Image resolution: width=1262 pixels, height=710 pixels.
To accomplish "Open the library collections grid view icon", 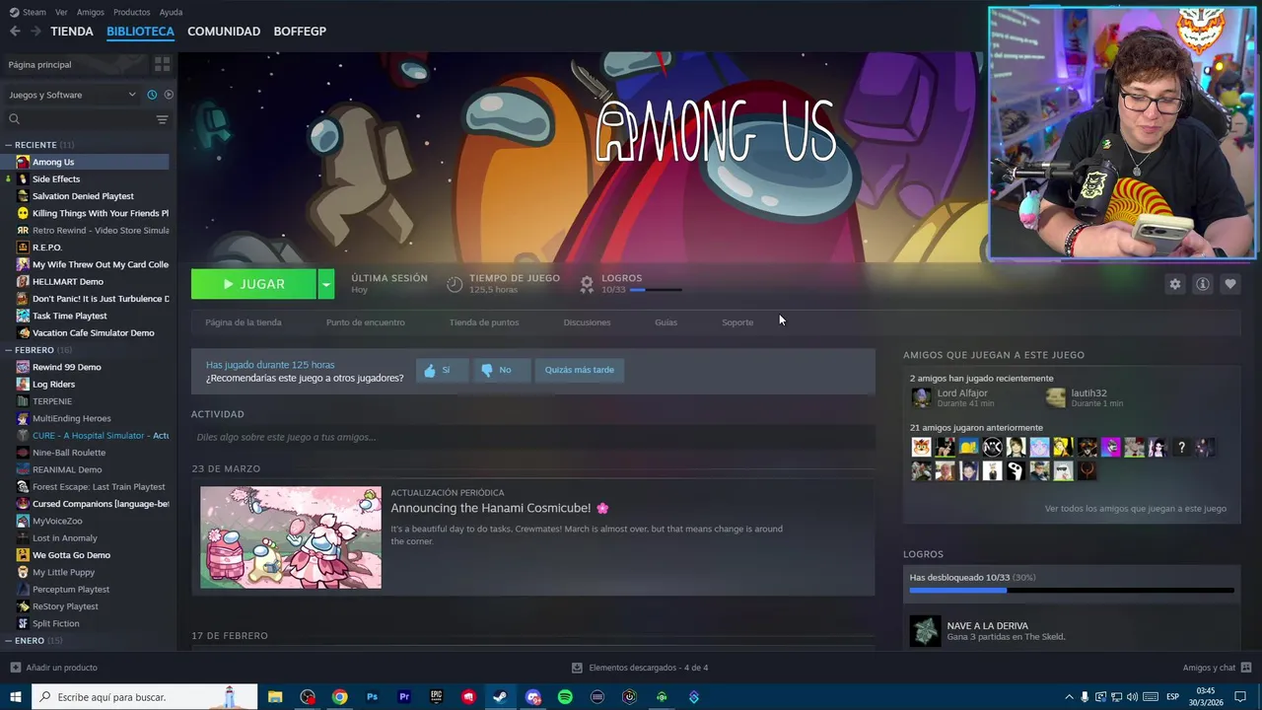I will 163,64.
